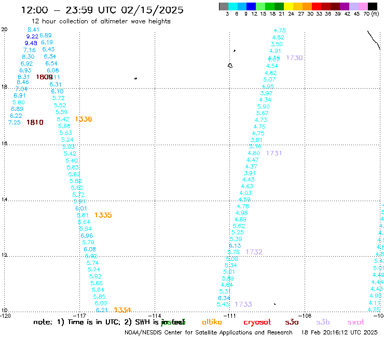Click the cyan 6 ft legend swatch

click(x=232, y=6)
